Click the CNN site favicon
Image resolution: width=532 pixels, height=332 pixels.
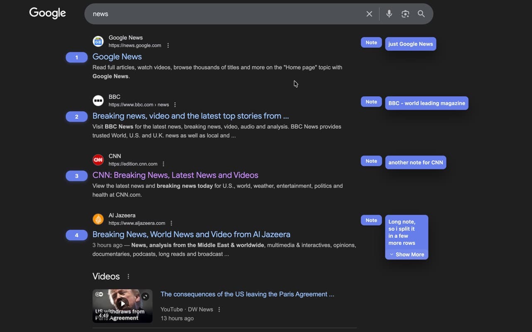(98, 160)
